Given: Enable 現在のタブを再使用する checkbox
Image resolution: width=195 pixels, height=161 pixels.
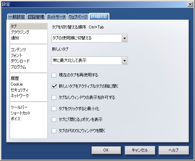Looking at the screenshot, I should click(54, 75).
